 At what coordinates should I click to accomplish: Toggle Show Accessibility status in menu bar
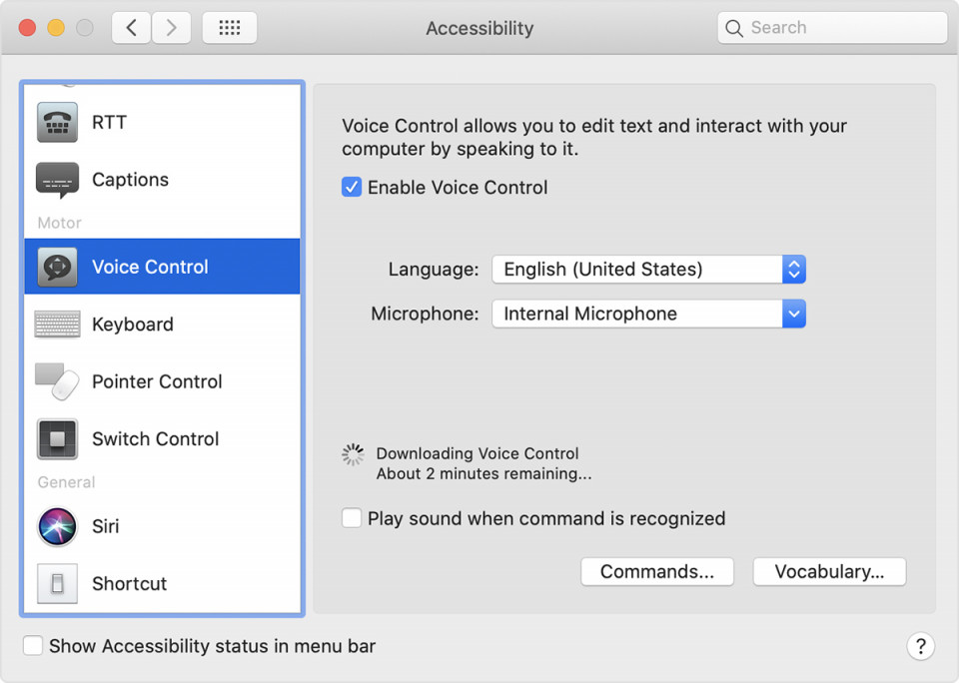pyautogui.click(x=33, y=646)
